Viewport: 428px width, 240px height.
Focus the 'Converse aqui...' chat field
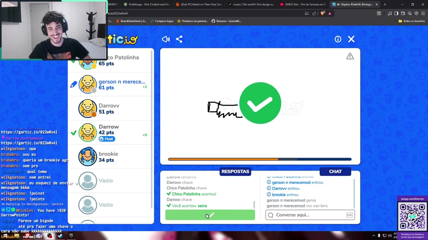pos(310,215)
